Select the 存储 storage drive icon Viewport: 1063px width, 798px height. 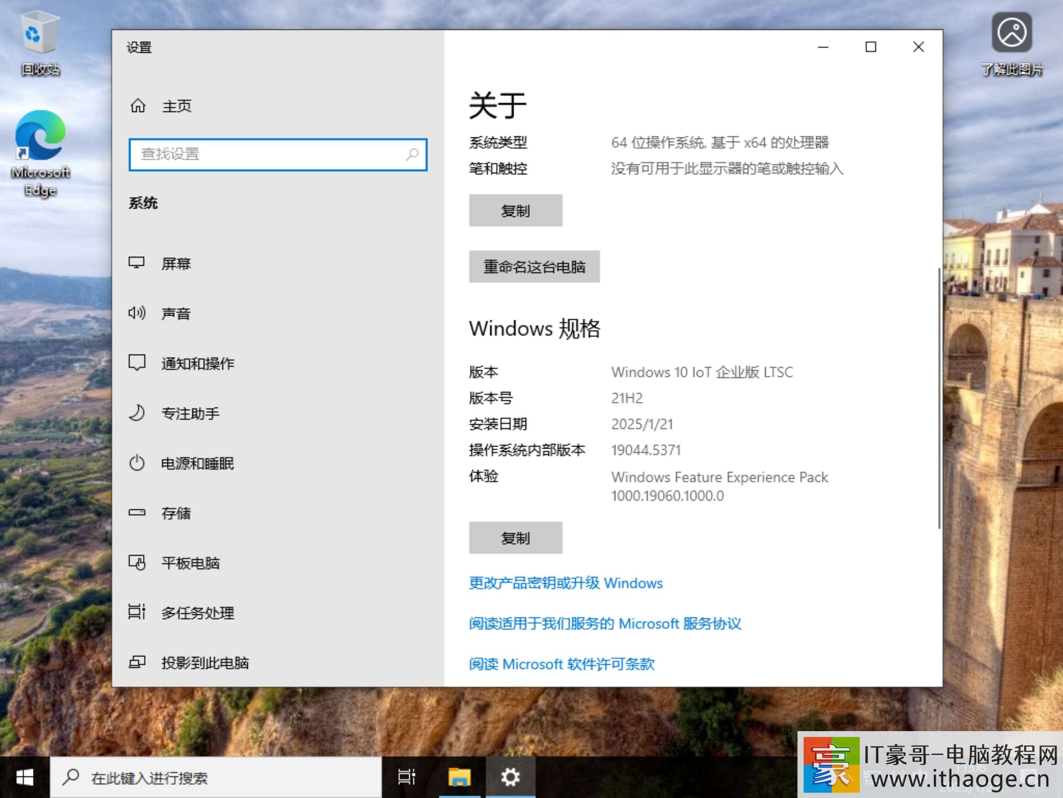(x=137, y=512)
